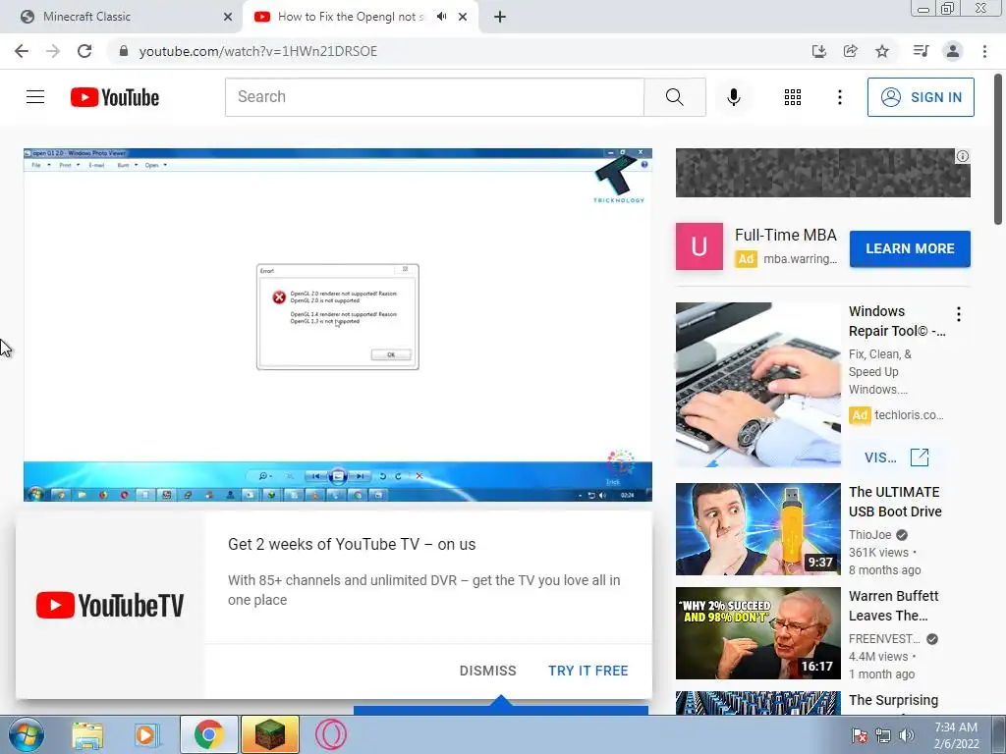This screenshot has width=1006, height=754.
Task: Click the video player area
Action: [x=338, y=324]
